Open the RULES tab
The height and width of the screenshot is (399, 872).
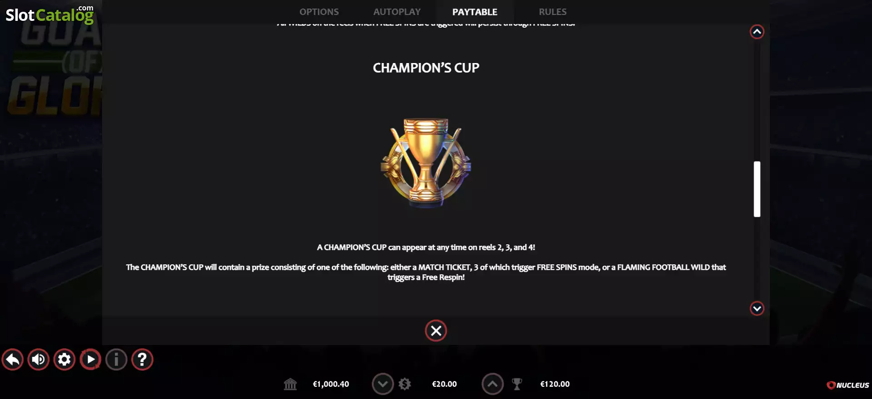[x=553, y=12]
